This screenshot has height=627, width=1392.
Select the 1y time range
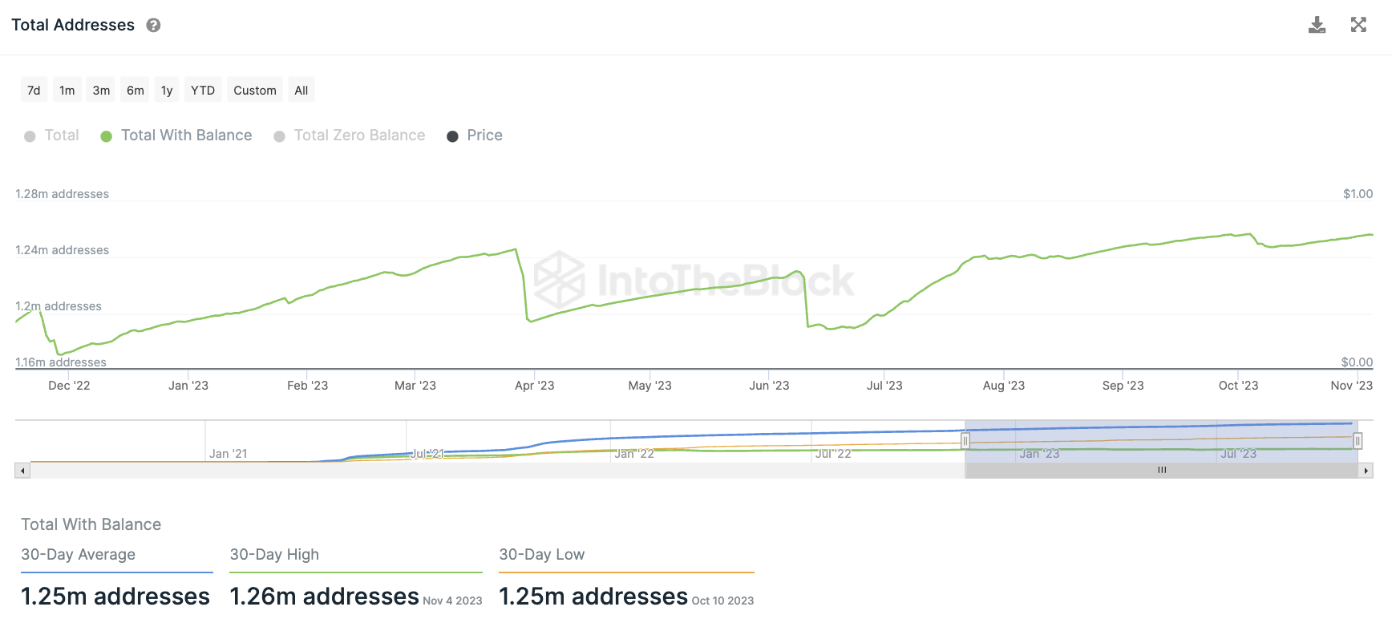click(x=167, y=91)
